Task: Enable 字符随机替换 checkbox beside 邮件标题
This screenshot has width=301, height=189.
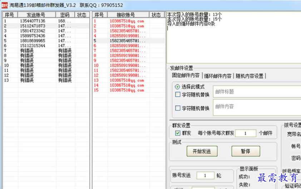Action: [178, 95]
